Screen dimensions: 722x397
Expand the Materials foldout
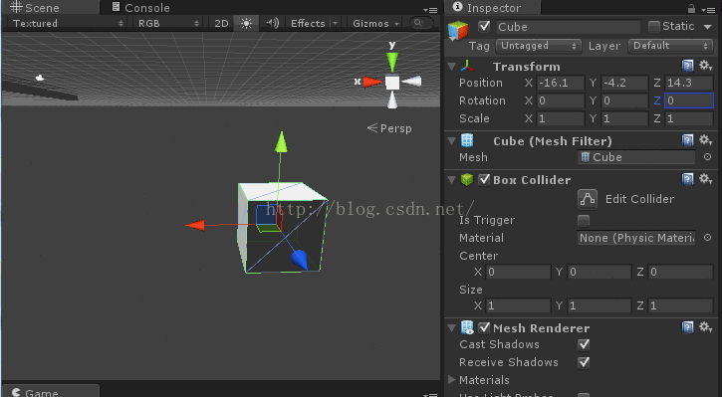pos(452,379)
